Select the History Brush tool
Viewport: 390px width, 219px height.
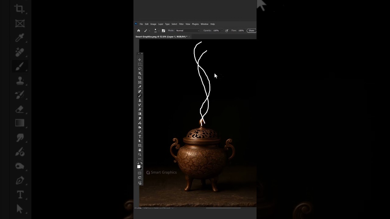tap(140, 105)
